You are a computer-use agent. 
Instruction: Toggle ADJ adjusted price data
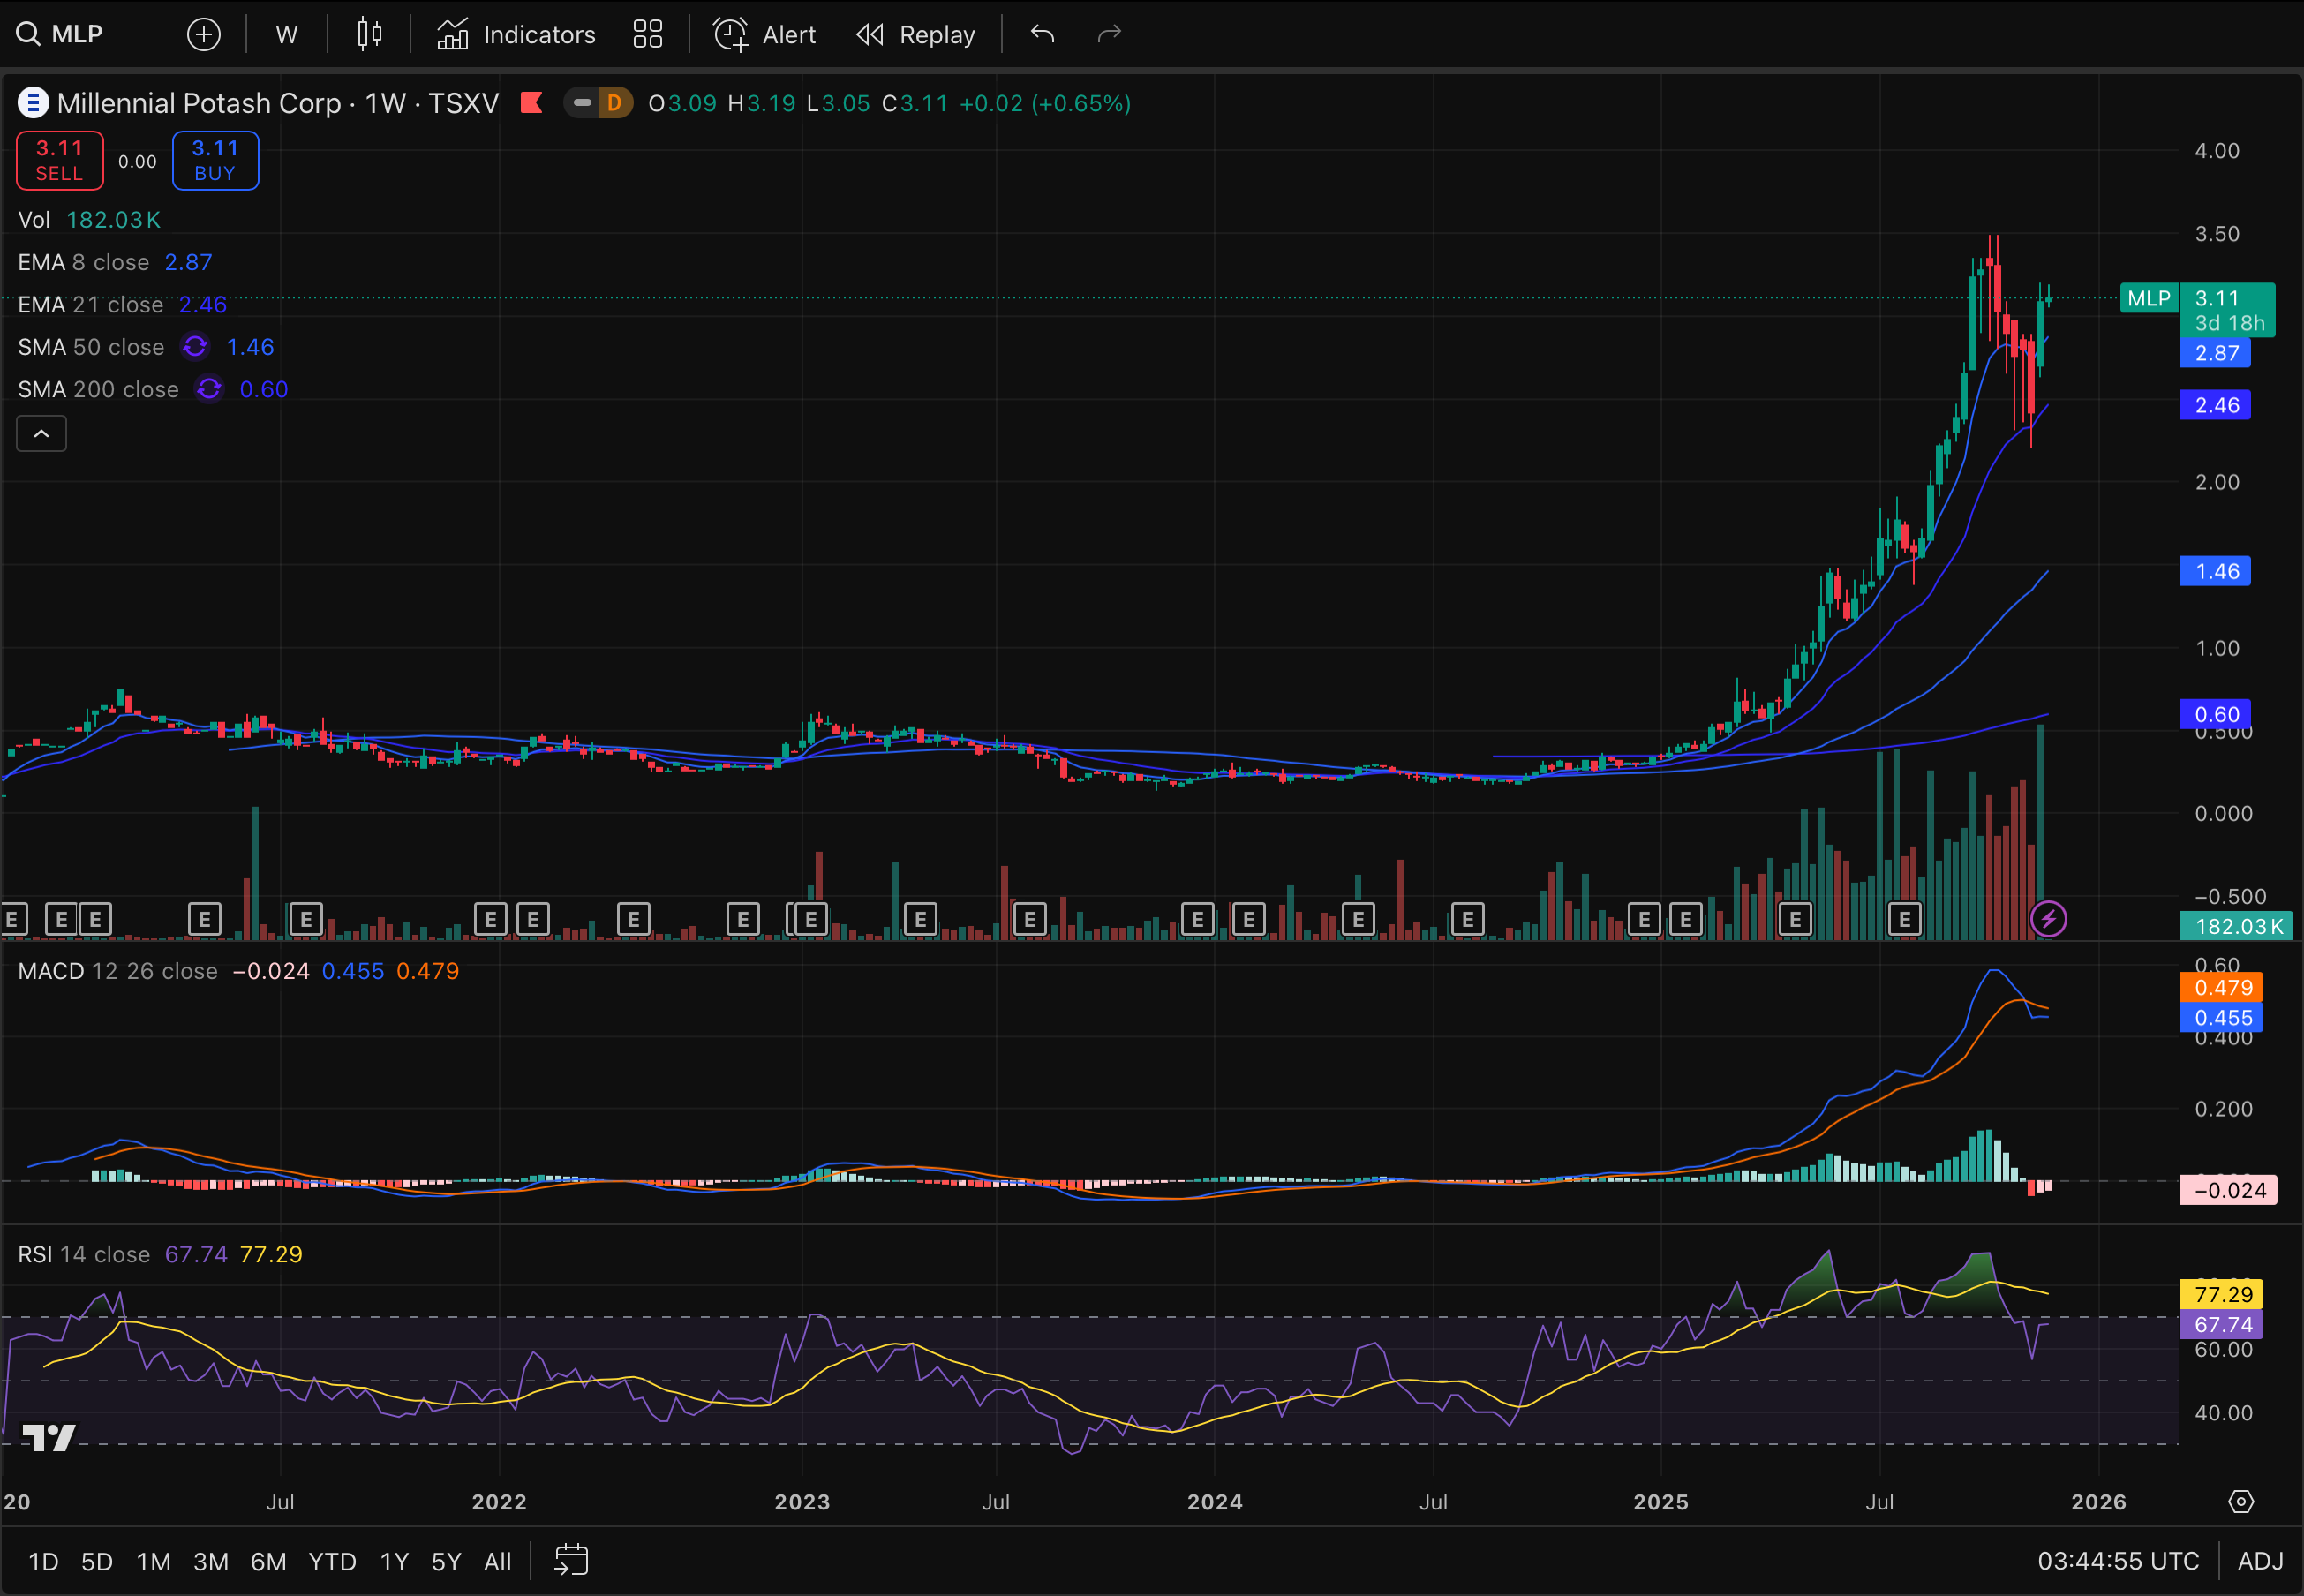point(2260,1561)
